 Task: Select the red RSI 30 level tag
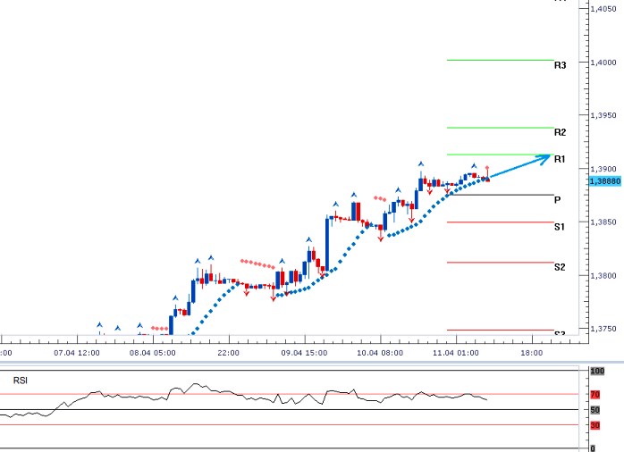point(594,425)
